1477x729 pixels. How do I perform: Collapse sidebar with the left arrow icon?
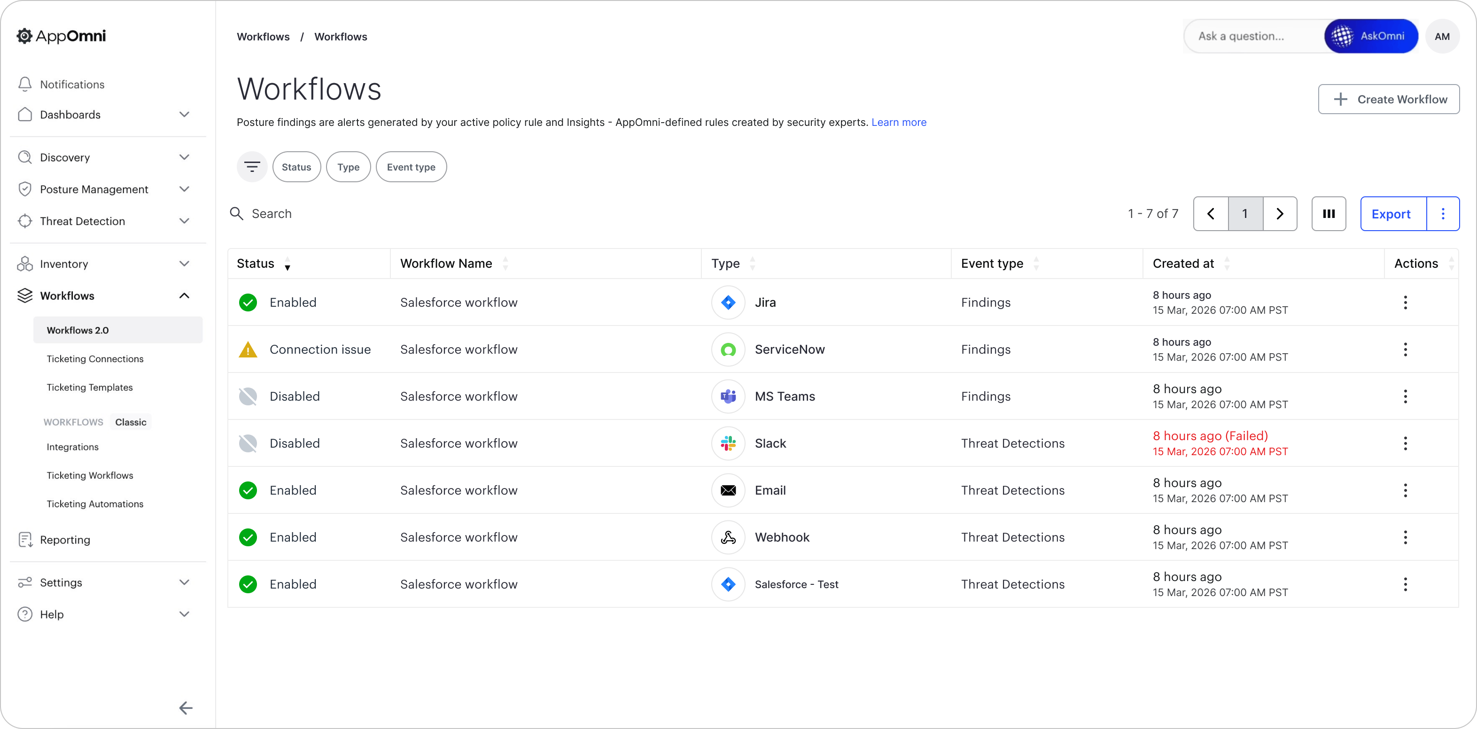tap(185, 708)
